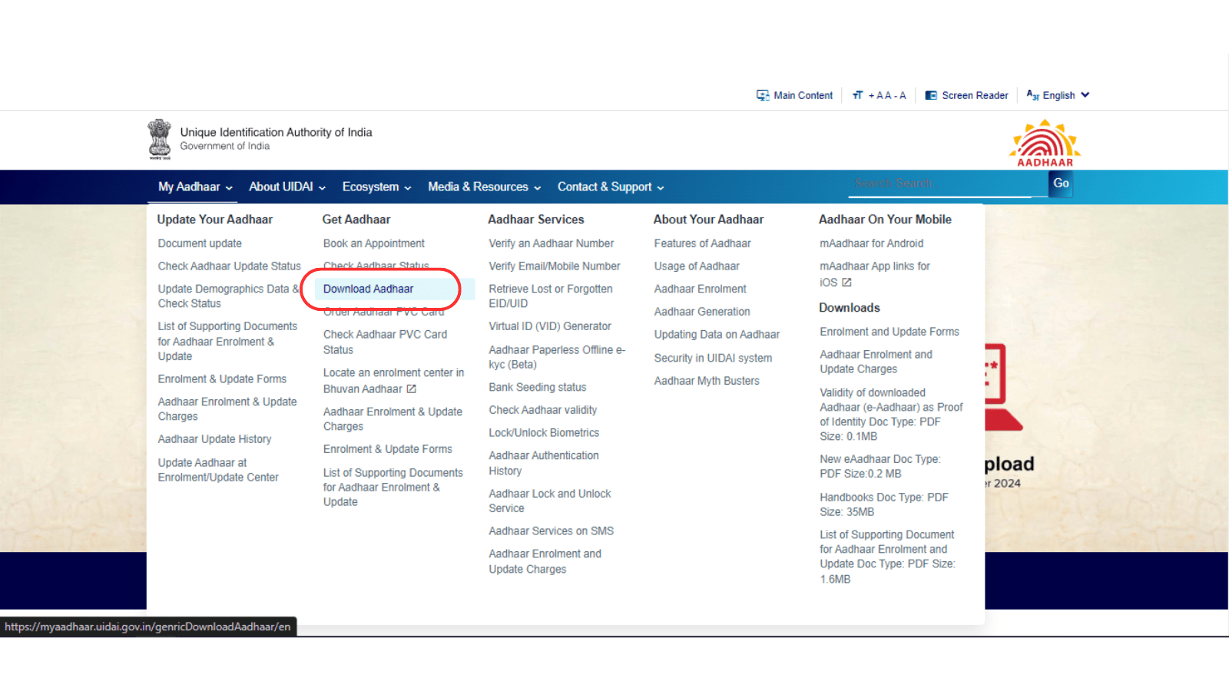The width and height of the screenshot is (1229, 691).
Task: Open mAadhaar for Android link
Action: tap(871, 243)
